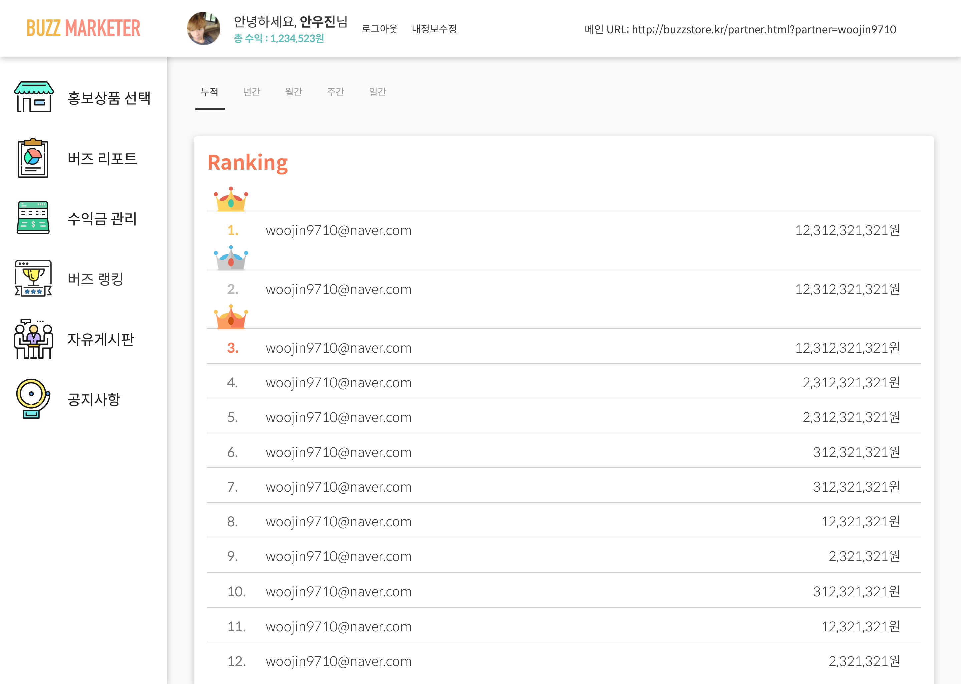Image resolution: width=961 pixels, height=684 pixels.
Task: Click the 로그아웃 link
Action: tap(379, 29)
